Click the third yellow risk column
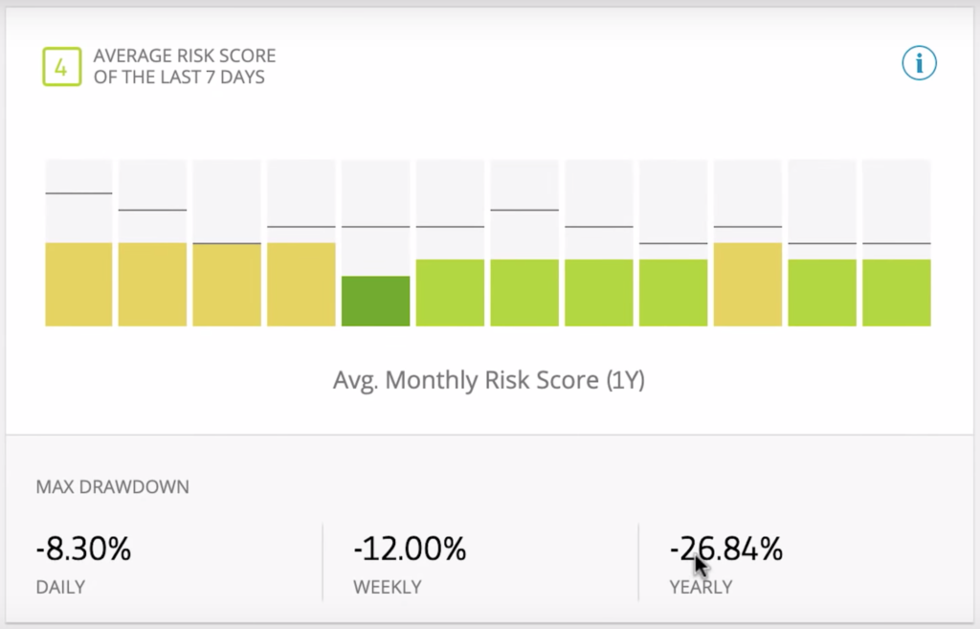 tap(227, 283)
